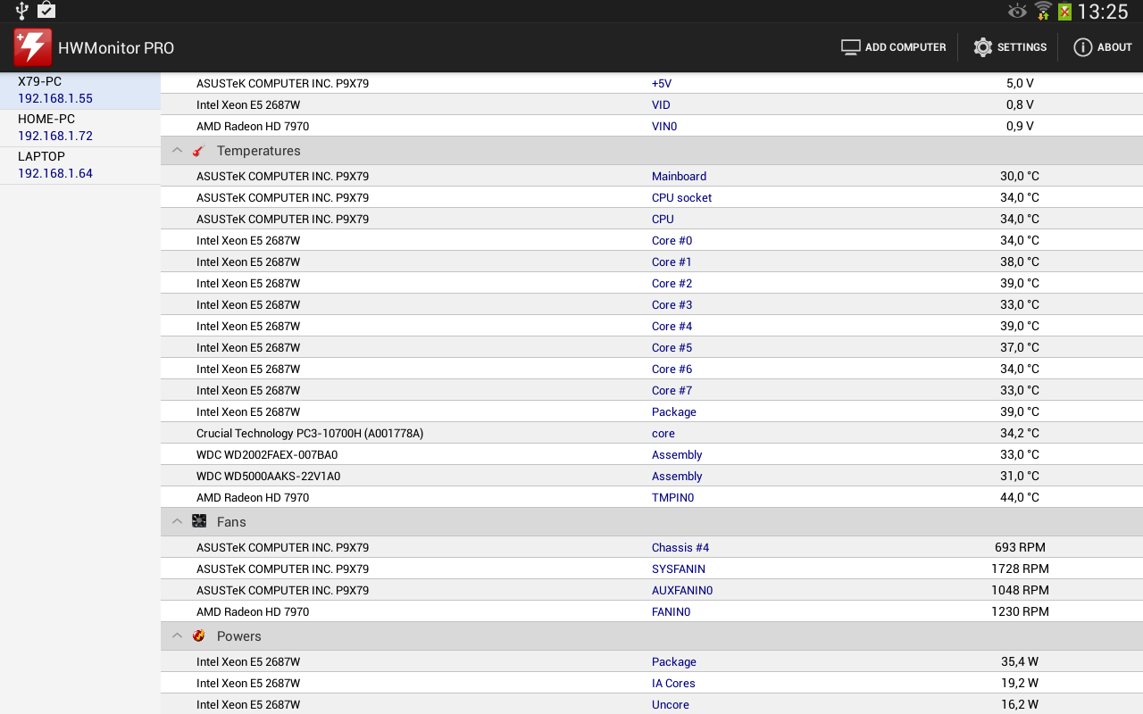Screen dimensions: 1143x714
Task: Click the Mainboard temperature label
Action: tap(679, 176)
